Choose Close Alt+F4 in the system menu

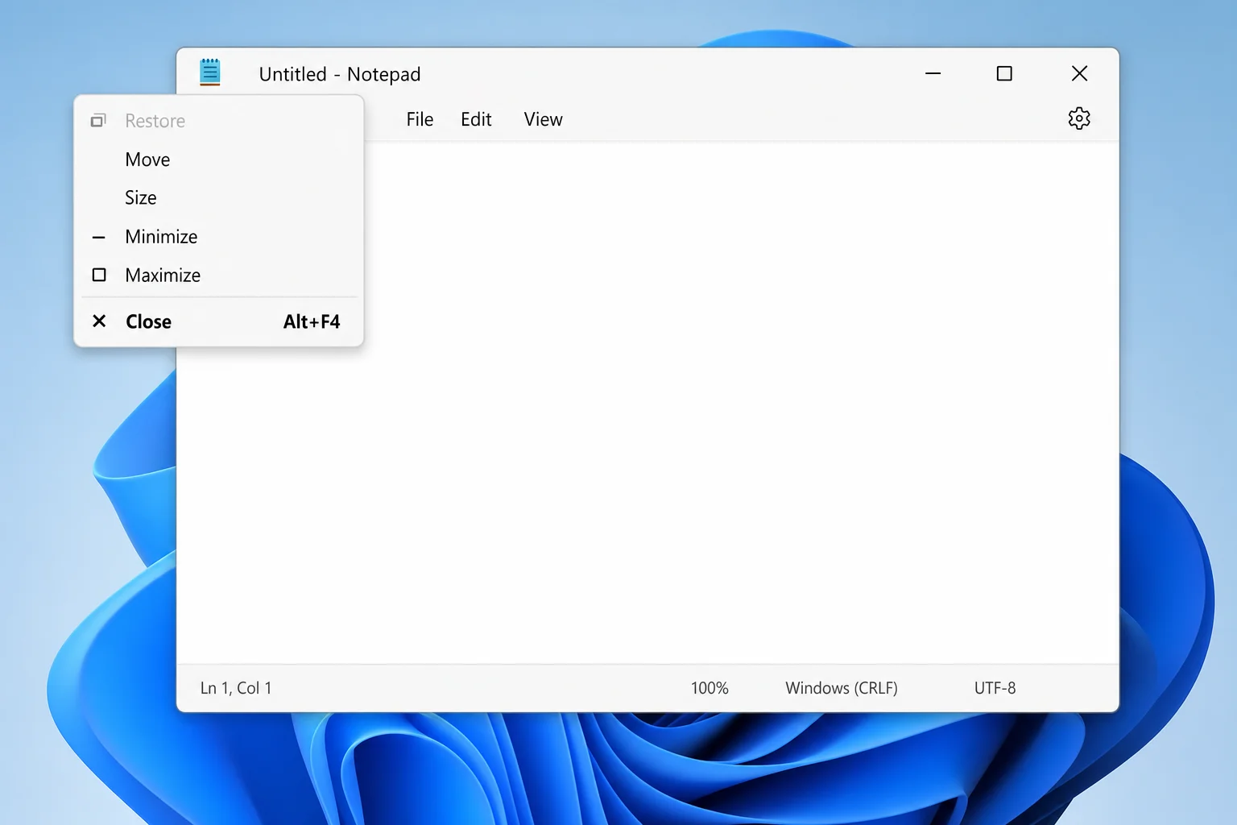tap(219, 321)
